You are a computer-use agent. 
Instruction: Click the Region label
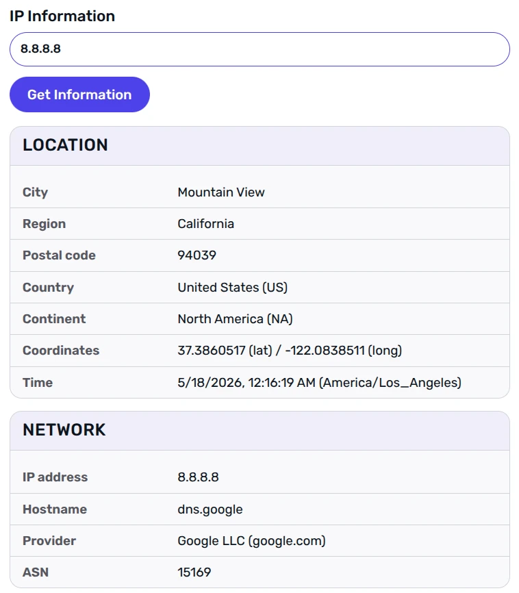(45, 224)
